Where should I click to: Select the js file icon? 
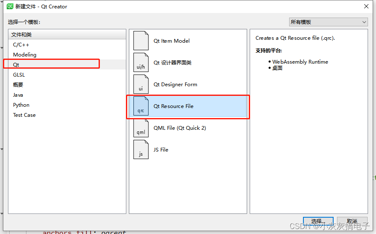(x=141, y=149)
